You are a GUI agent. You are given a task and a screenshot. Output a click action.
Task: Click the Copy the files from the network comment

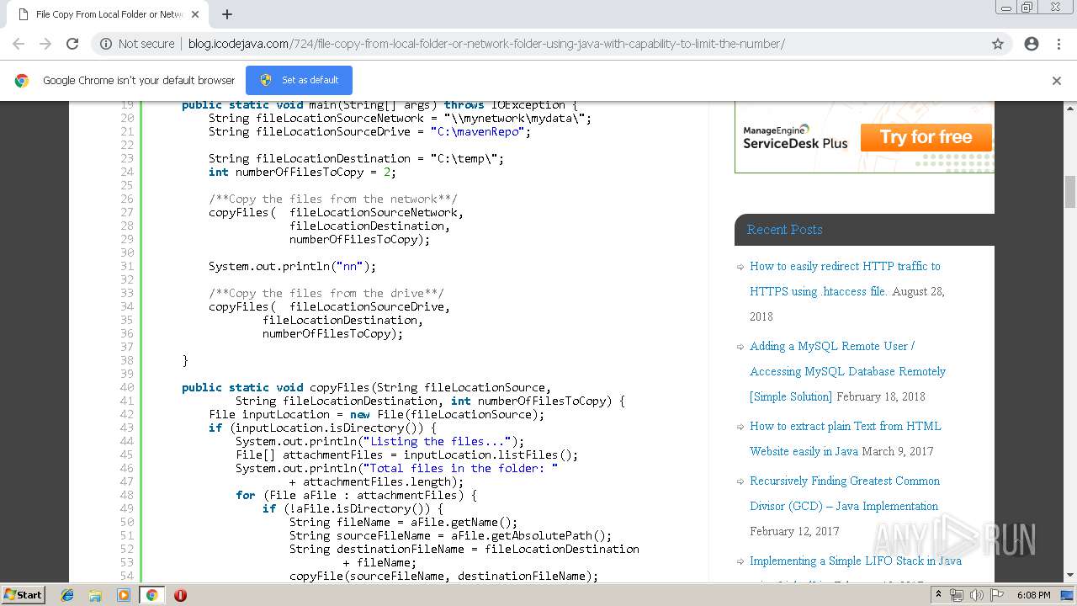333,199
